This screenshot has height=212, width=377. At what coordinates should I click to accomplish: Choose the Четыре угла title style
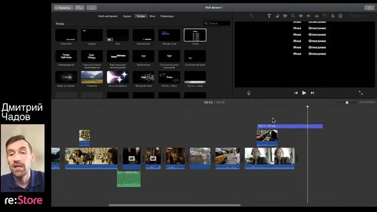pyautogui.click(x=169, y=35)
